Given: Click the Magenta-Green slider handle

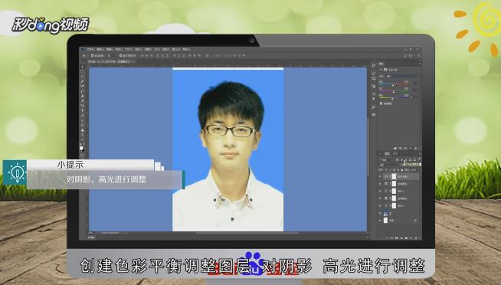Looking at the screenshot, I should tap(394, 92).
